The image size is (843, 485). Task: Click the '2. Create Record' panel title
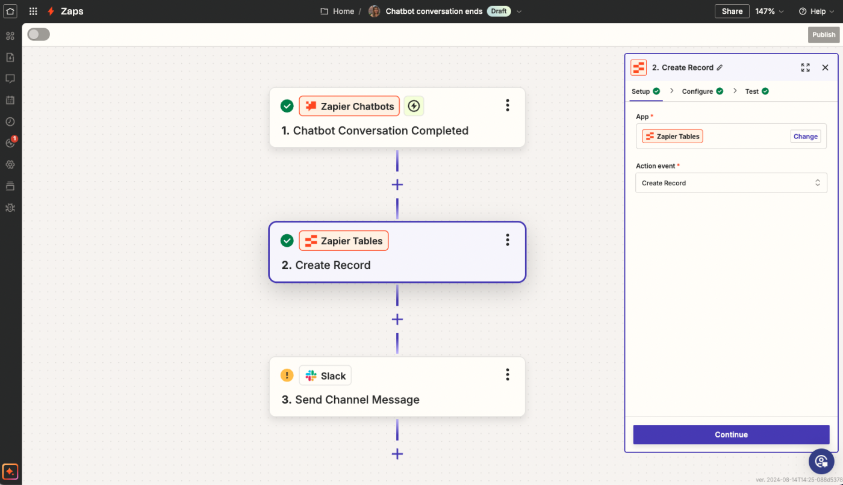pos(683,67)
